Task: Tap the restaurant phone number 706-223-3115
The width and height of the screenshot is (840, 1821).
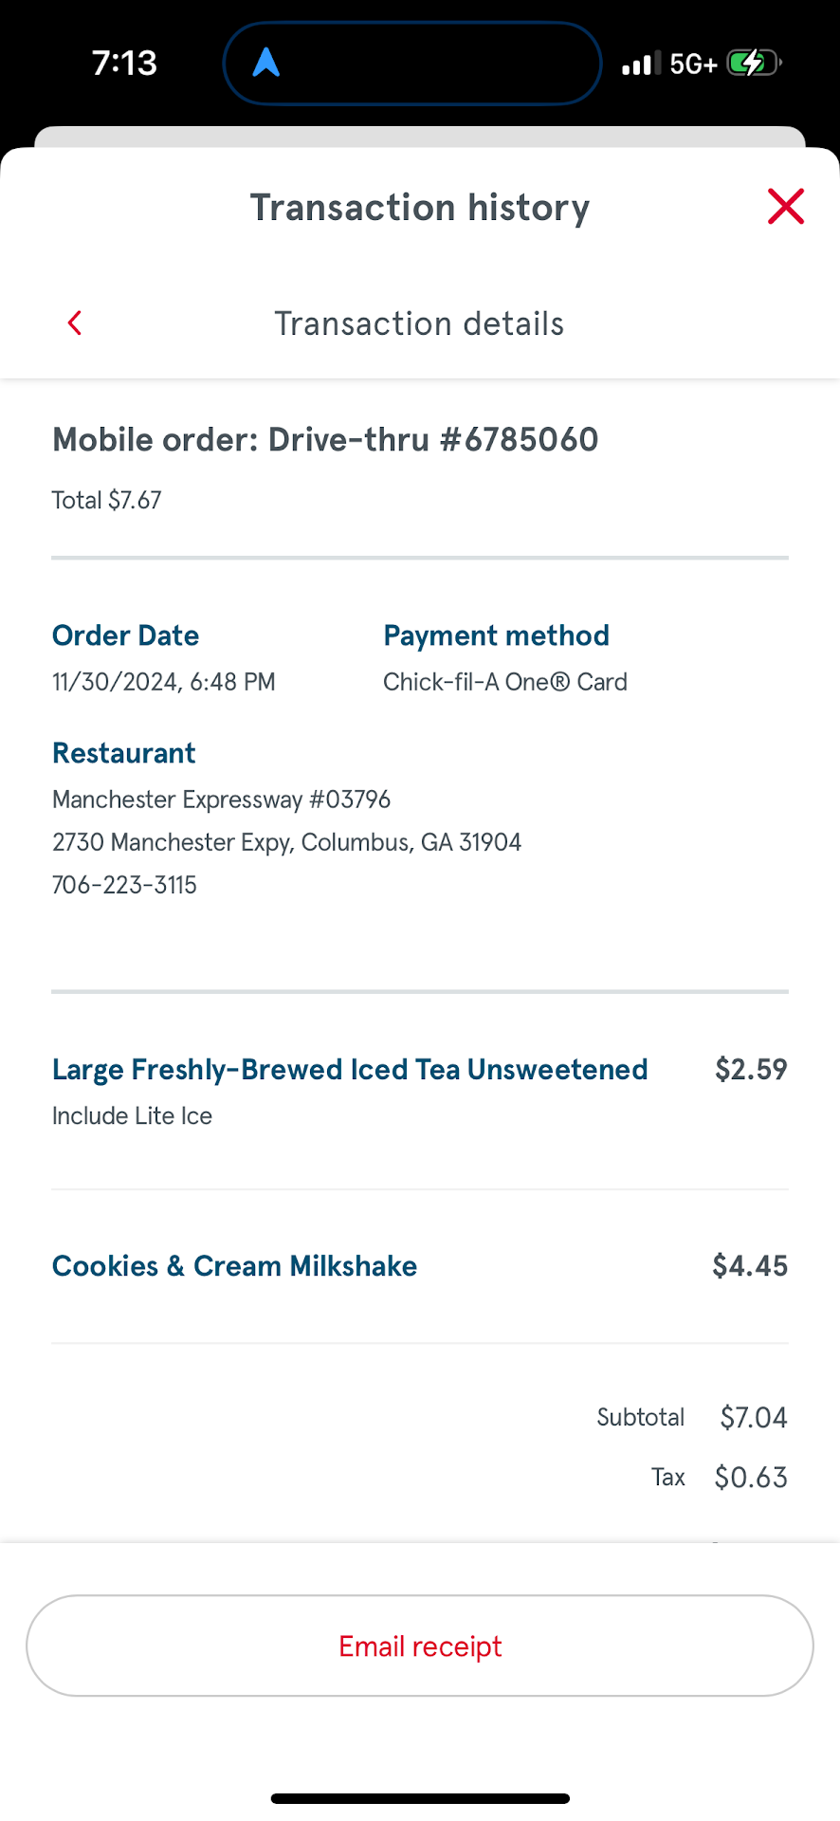Action: pos(125,885)
